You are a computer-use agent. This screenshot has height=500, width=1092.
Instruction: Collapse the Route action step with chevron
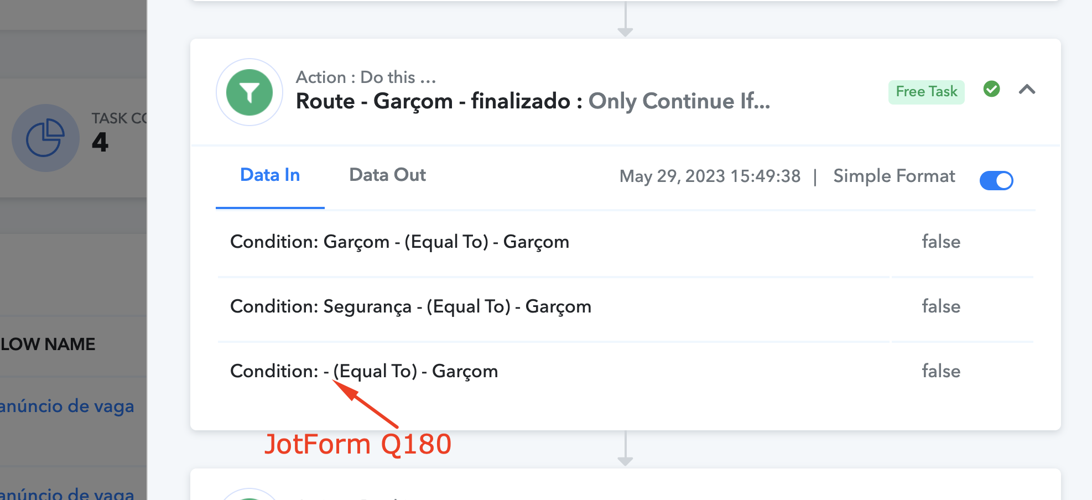(1027, 90)
